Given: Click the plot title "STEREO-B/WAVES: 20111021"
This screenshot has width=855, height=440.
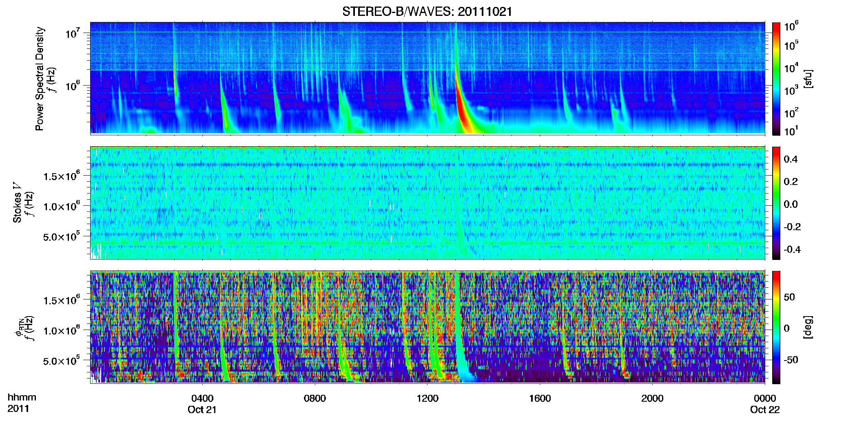Looking at the screenshot, I should [427, 11].
